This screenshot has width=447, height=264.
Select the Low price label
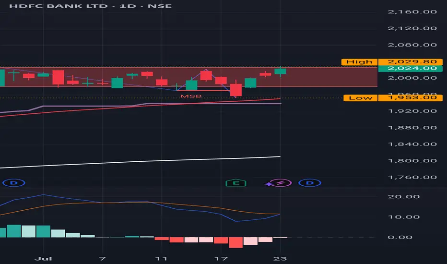[361, 98]
